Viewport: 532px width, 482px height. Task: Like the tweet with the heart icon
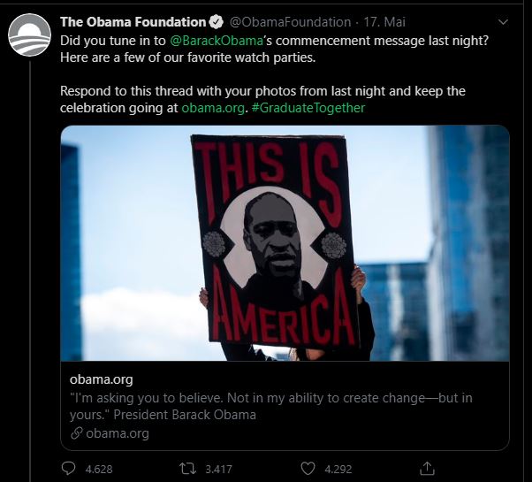pyautogui.click(x=308, y=469)
